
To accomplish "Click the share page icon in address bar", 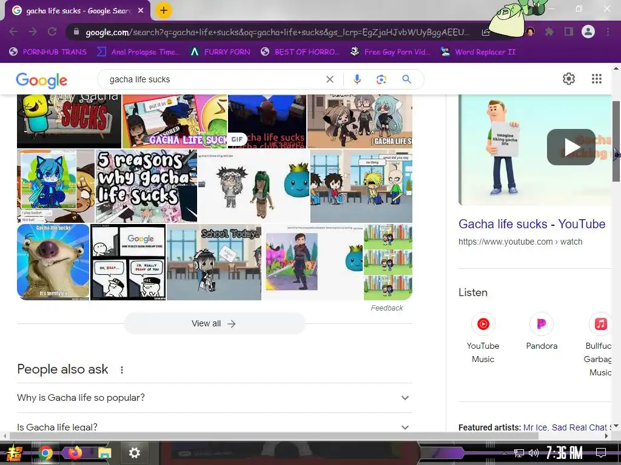I will pos(486,33).
